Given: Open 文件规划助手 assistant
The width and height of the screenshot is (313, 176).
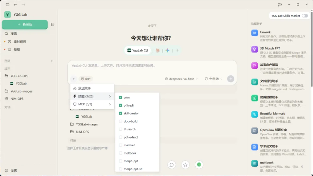Looking at the screenshot, I should pos(279,85).
